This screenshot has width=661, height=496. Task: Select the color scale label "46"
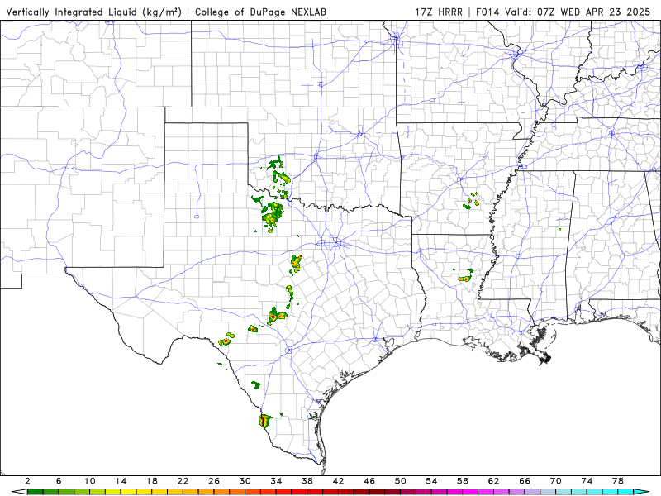pyautogui.click(x=369, y=481)
